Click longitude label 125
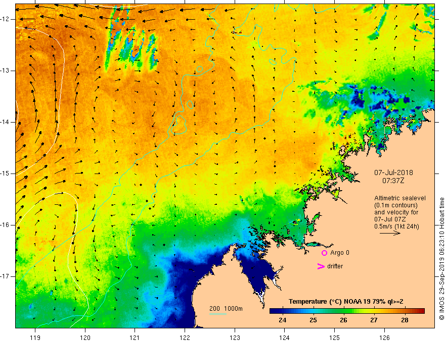This screenshot has width=445, height=343. pos(335,337)
